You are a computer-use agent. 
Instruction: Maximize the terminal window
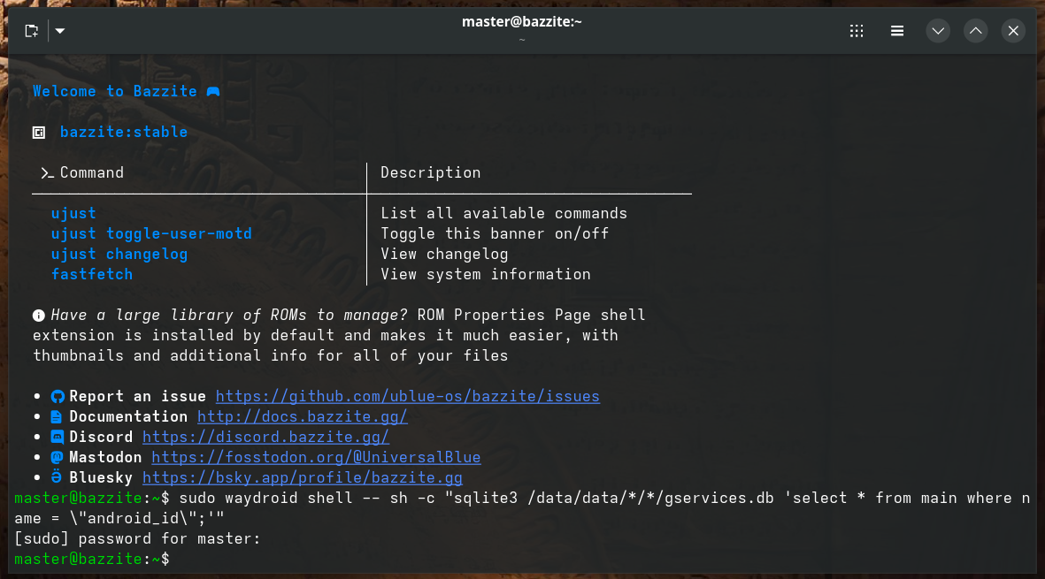976,31
